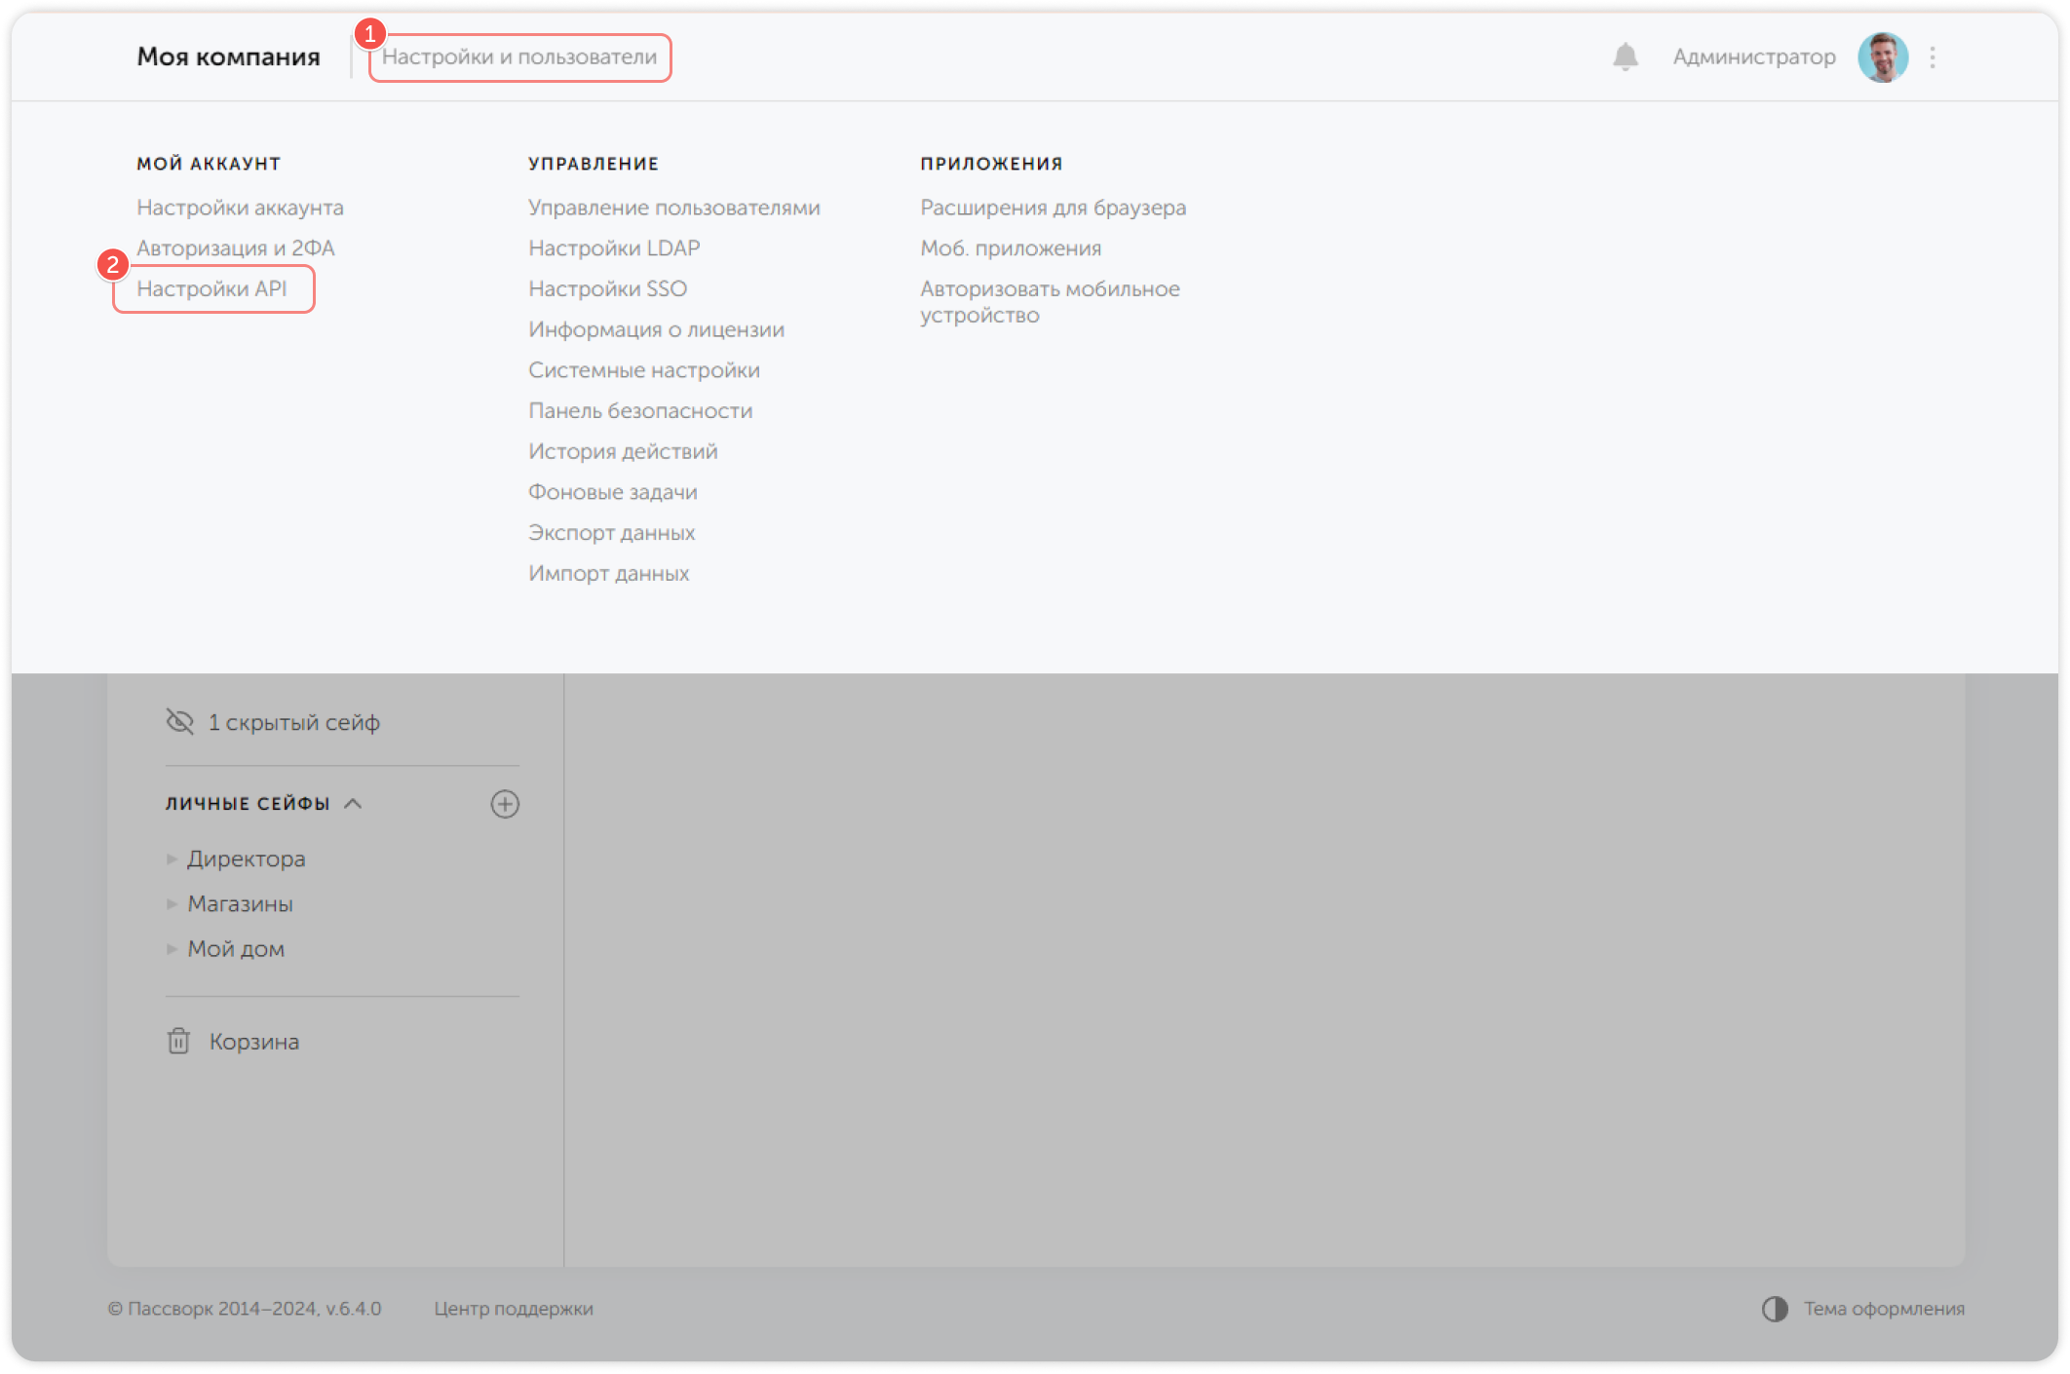Open Настройки аккаунта

[x=242, y=207]
